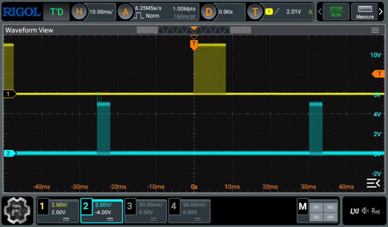Click the cyan channel 2 burst near -25ms
The width and height of the screenshot is (388, 227).
point(103,129)
